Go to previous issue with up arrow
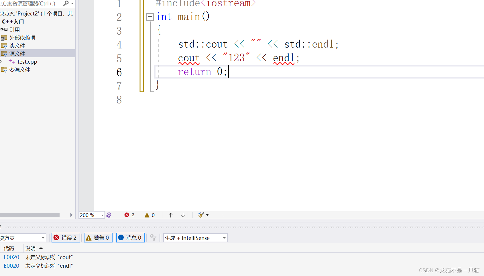 tap(170, 215)
